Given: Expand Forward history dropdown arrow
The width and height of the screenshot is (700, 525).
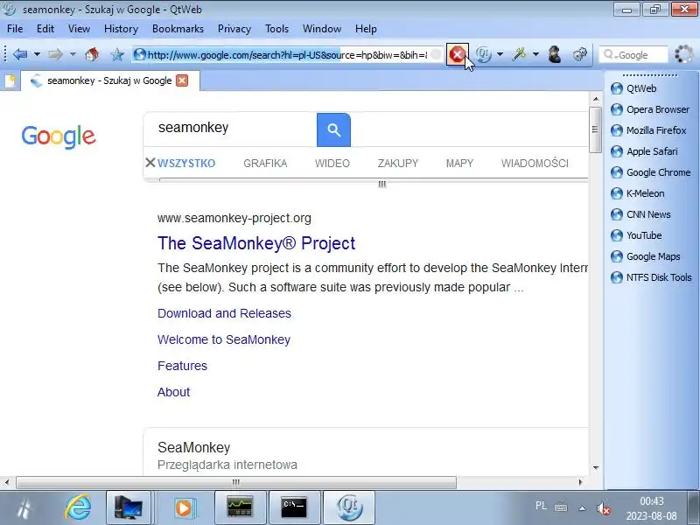Looking at the screenshot, I should pos(73,54).
